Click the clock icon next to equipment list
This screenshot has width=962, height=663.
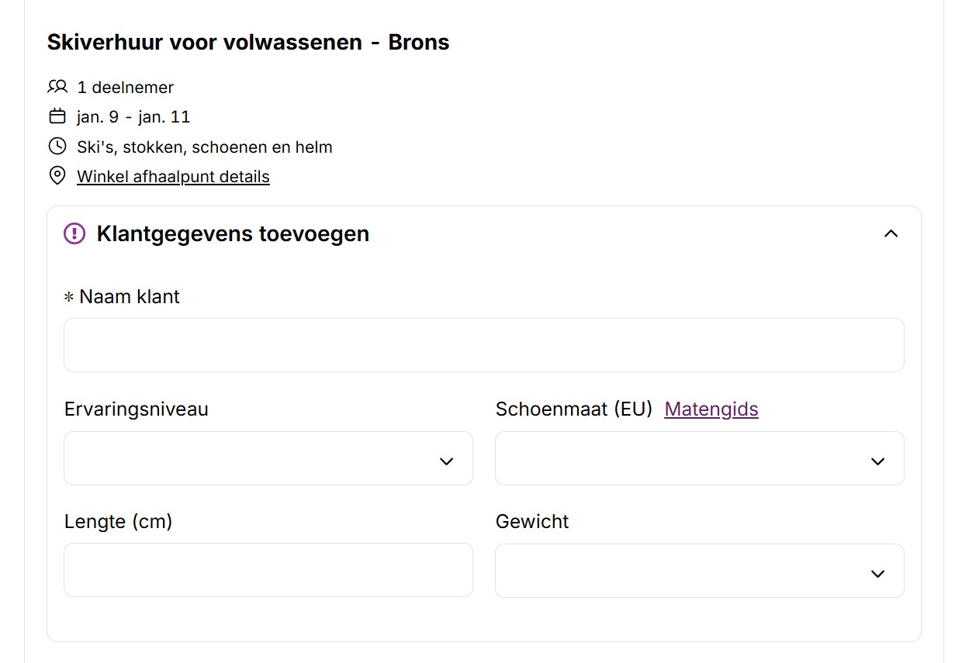click(x=56, y=145)
